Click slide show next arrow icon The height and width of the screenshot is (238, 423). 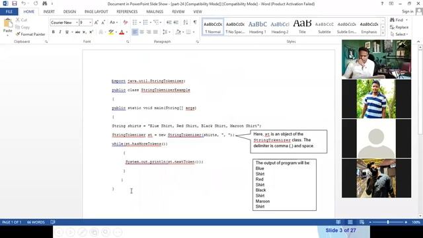[x=71, y=232]
